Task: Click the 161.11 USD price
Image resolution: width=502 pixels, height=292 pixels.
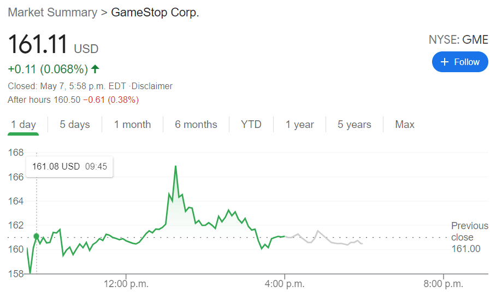Action: pyautogui.click(x=53, y=44)
